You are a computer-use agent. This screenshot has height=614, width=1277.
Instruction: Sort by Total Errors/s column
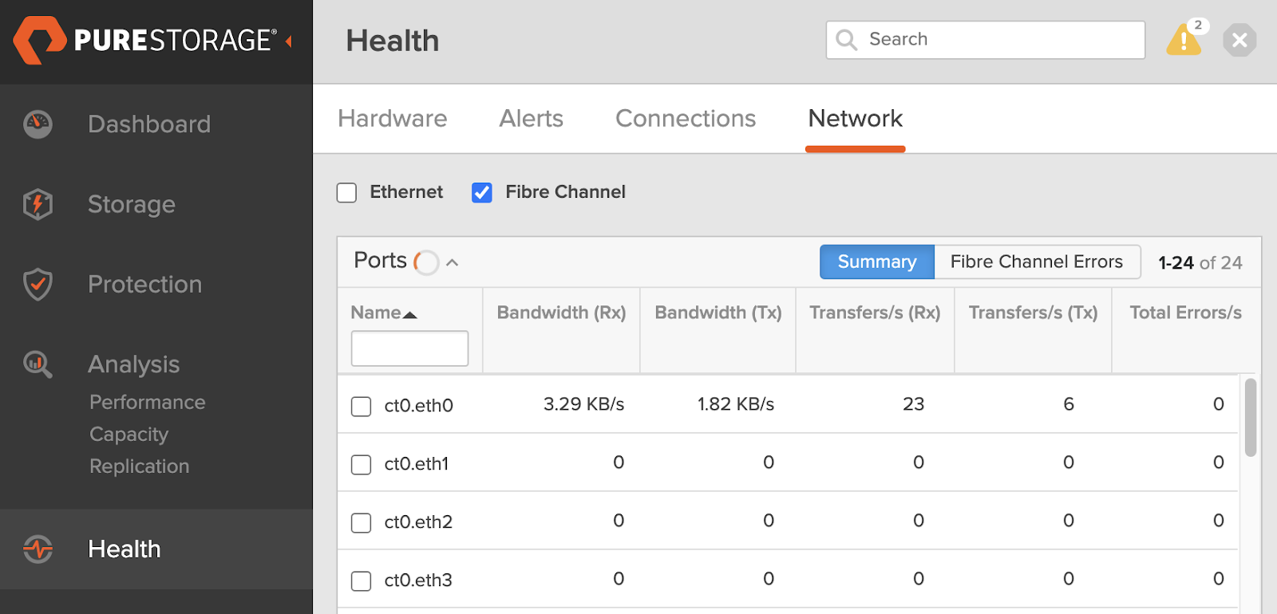pyautogui.click(x=1186, y=313)
